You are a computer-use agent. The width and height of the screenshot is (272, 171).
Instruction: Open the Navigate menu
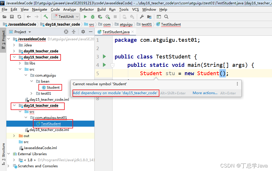[x=40, y=9]
